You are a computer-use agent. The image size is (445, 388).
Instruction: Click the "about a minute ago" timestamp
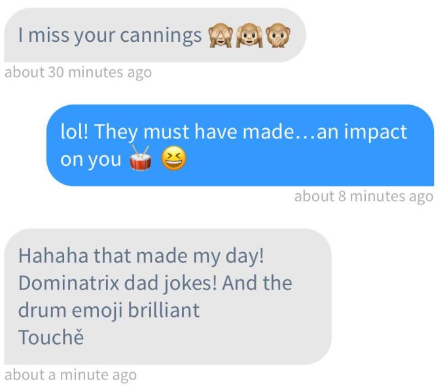[71, 375]
